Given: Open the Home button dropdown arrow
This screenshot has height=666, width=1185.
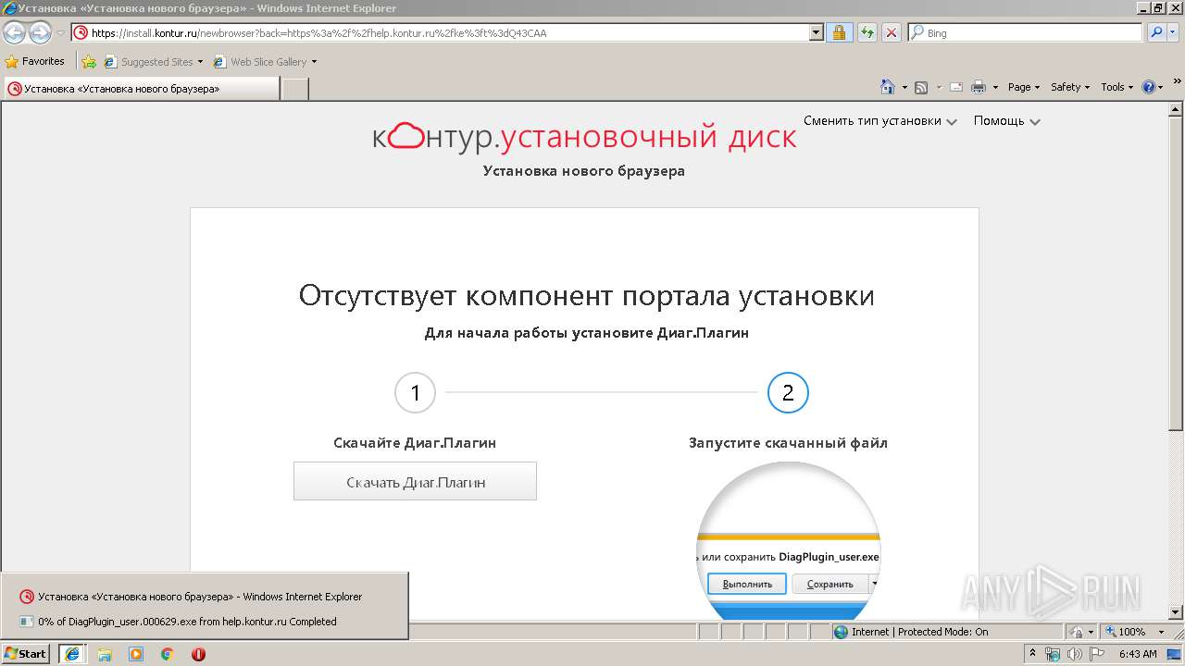Looking at the screenshot, I should click(x=904, y=87).
